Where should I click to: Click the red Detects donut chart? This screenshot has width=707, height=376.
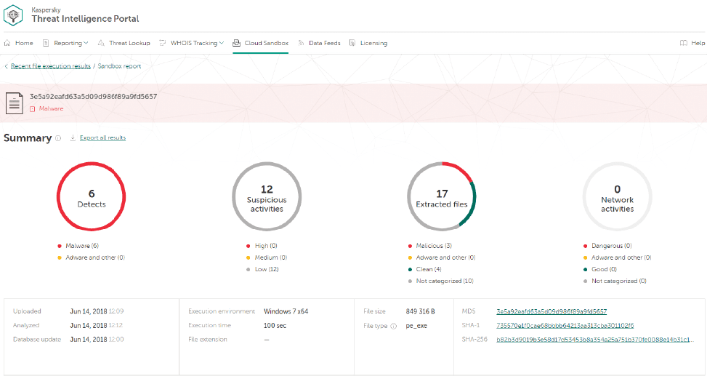91,196
